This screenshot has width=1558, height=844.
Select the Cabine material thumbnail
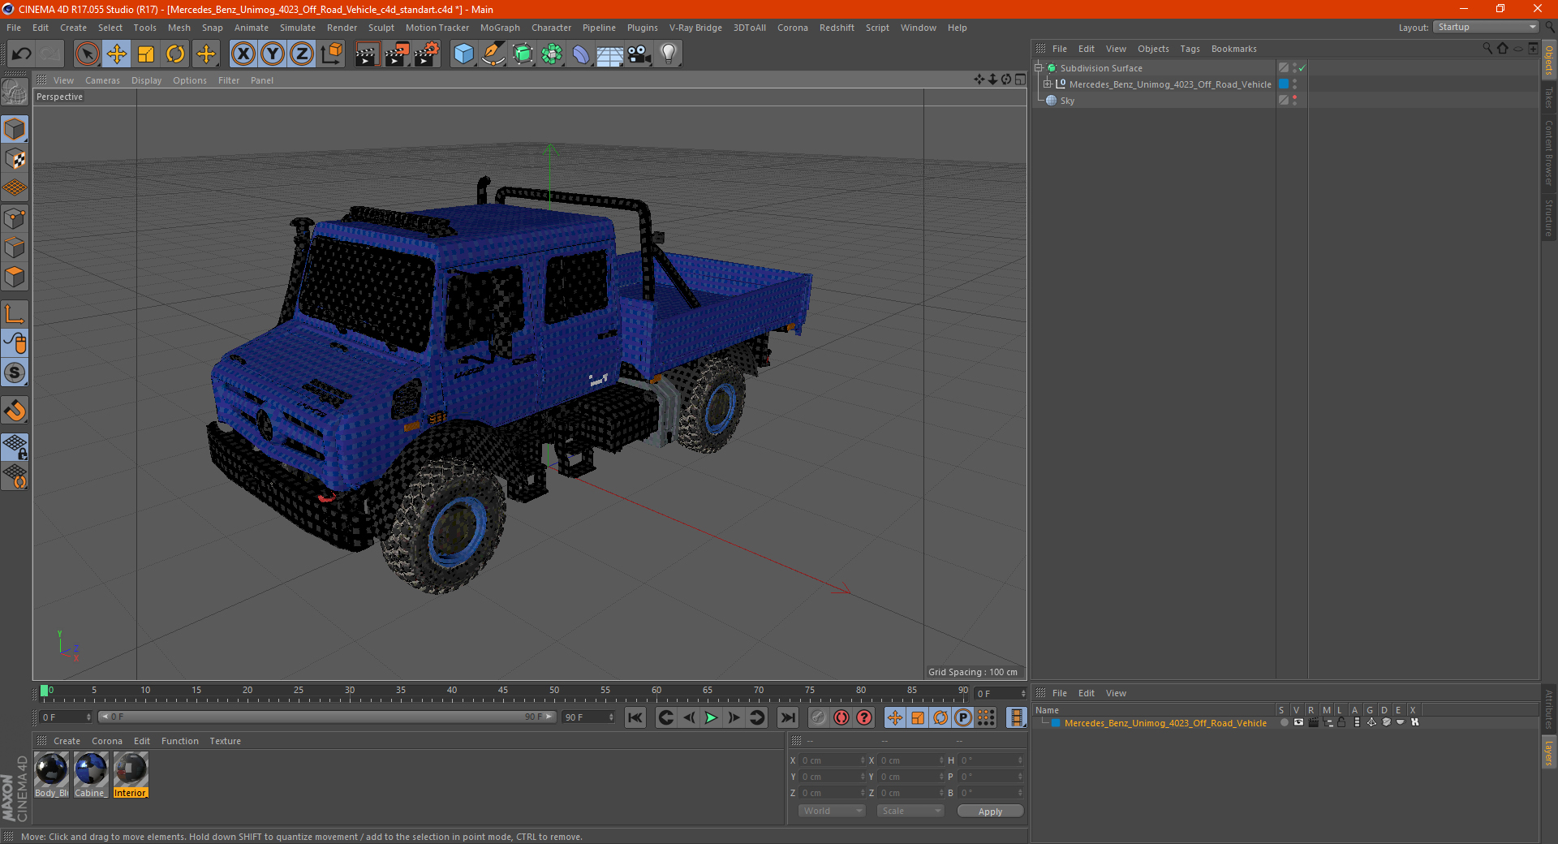click(91, 775)
